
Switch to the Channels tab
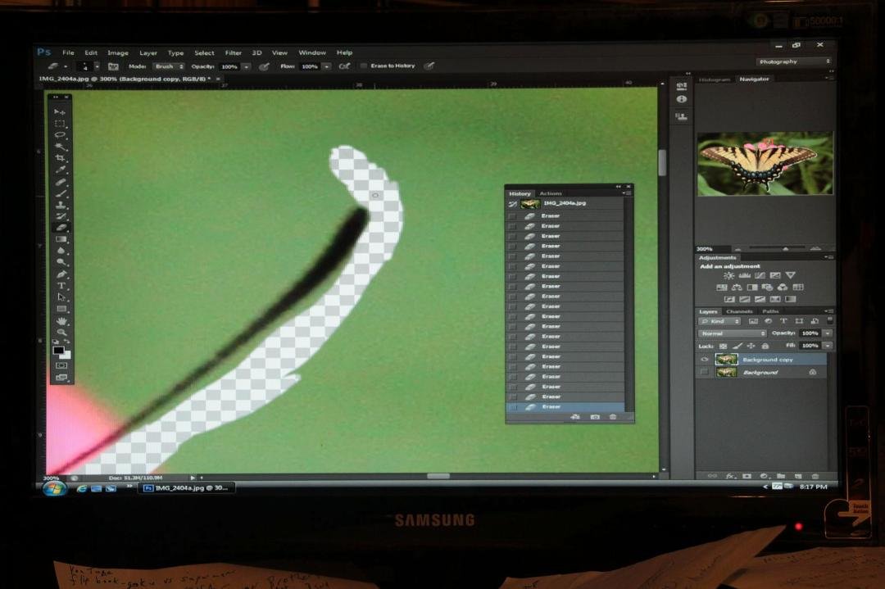pyautogui.click(x=739, y=311)
